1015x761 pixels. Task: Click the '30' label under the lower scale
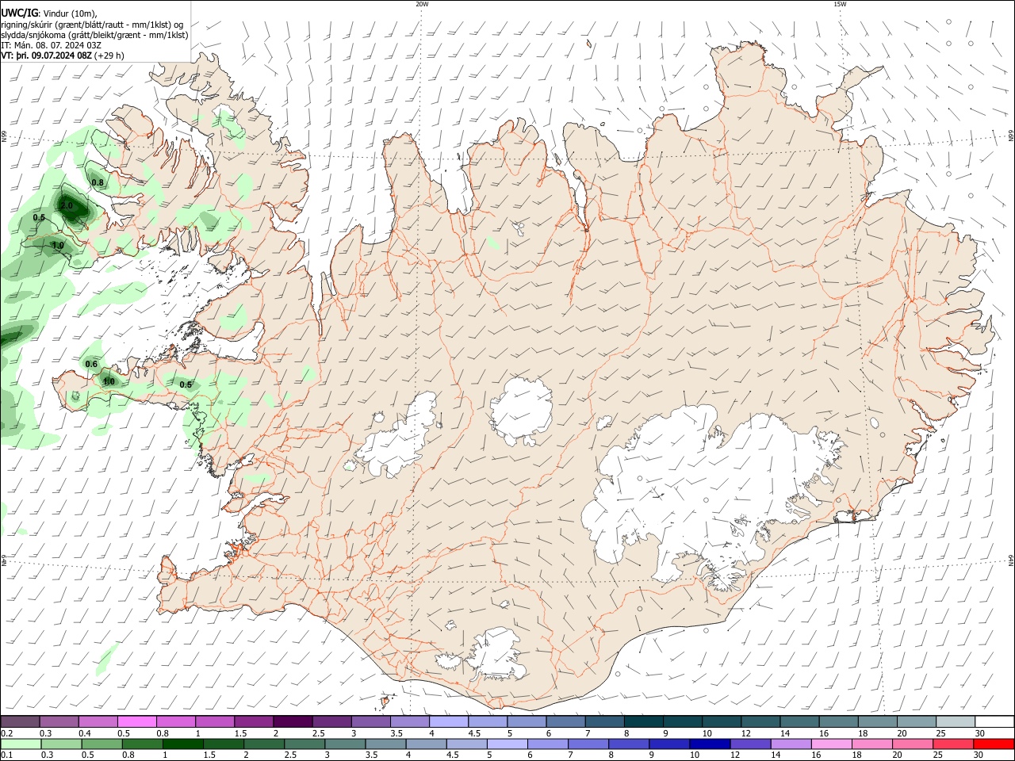[x=980, y=755]
